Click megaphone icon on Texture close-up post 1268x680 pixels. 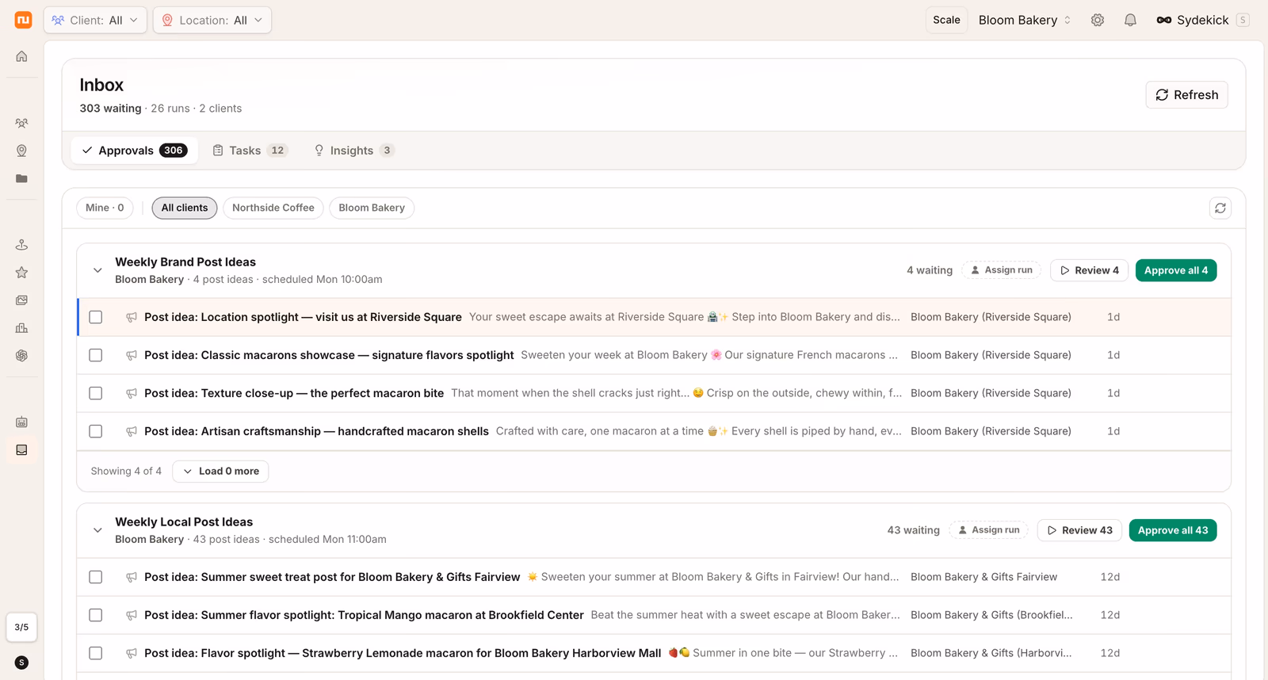[x=132, y=393]
